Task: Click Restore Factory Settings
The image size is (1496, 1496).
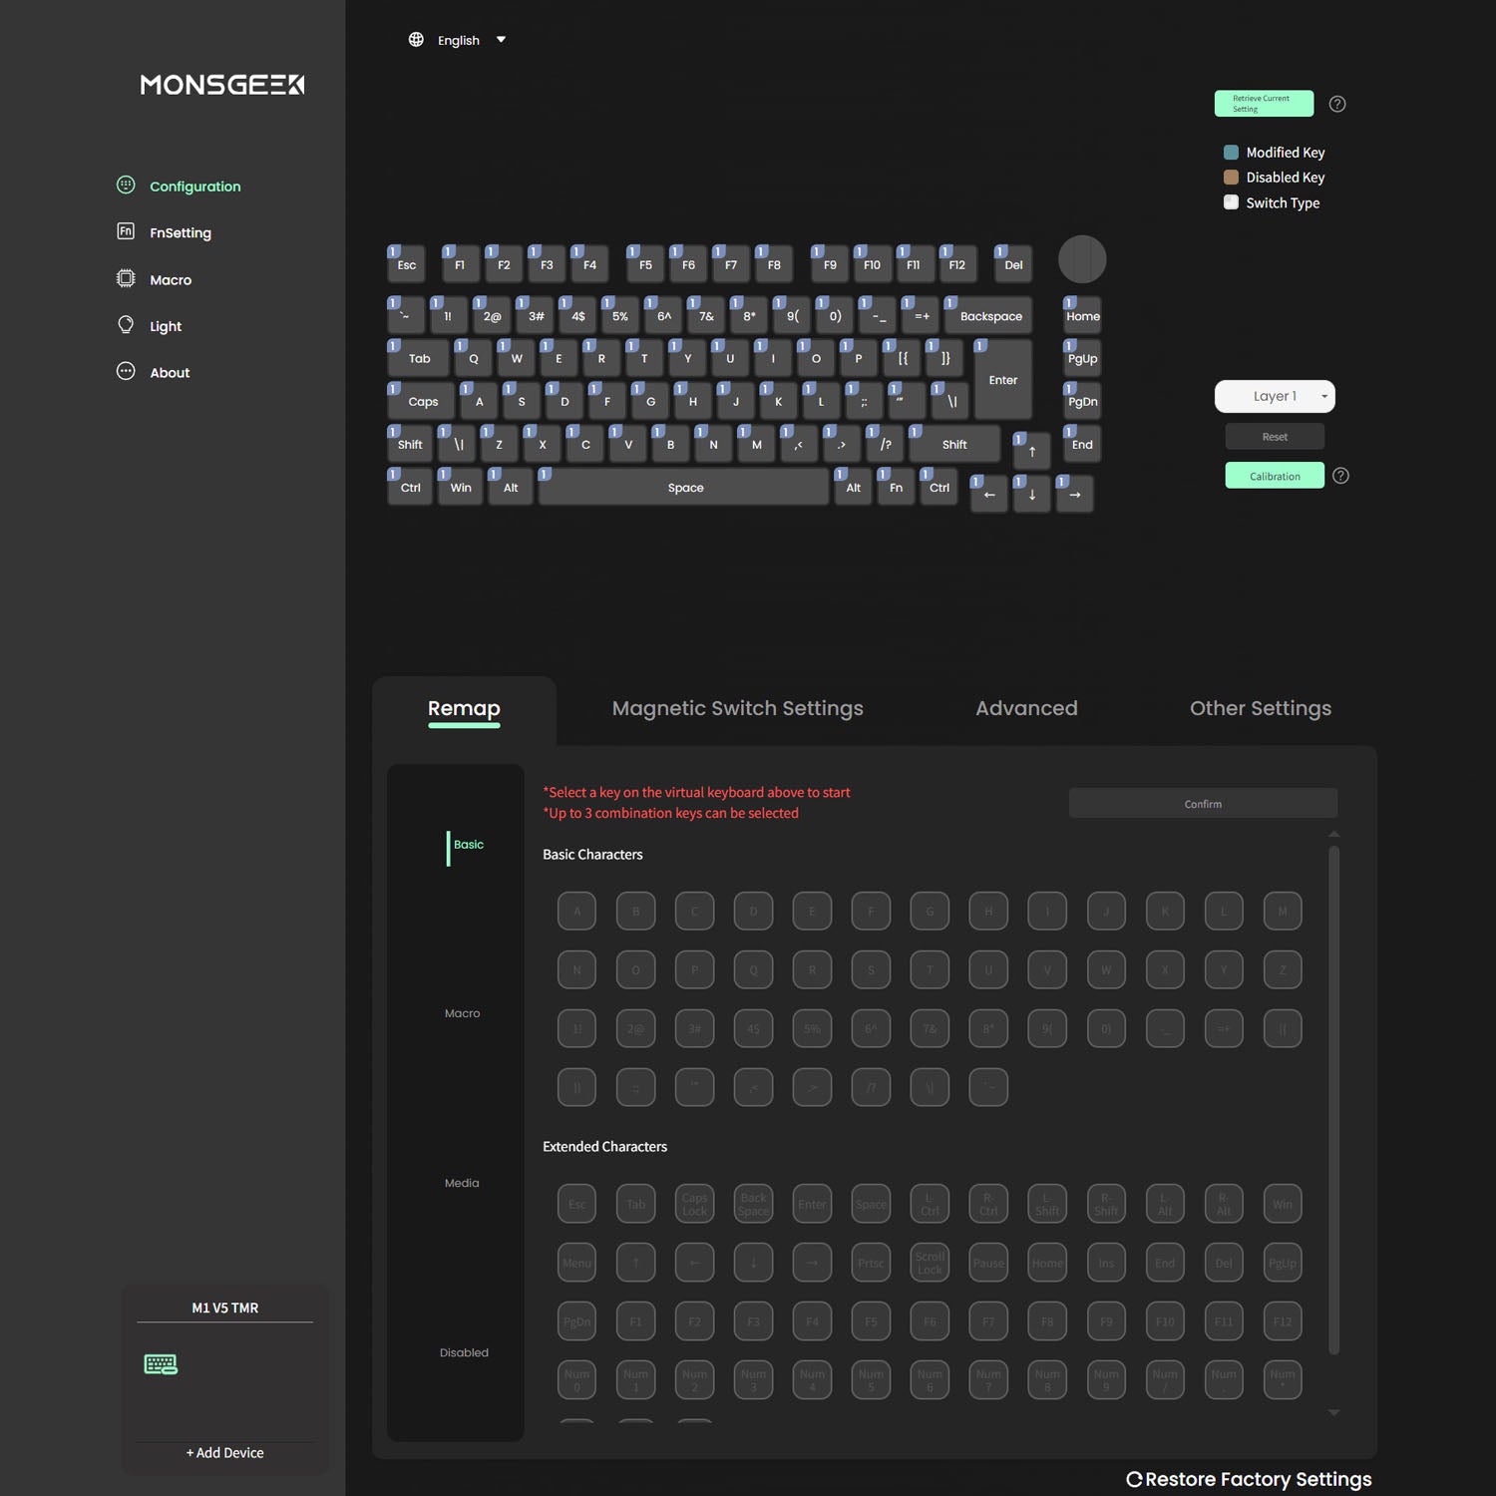Action: pyautogui.click(x=1249, y=1479)
